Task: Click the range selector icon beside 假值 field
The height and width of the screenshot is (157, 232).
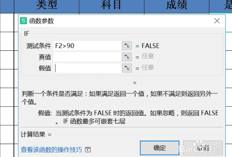Action: 127,68
